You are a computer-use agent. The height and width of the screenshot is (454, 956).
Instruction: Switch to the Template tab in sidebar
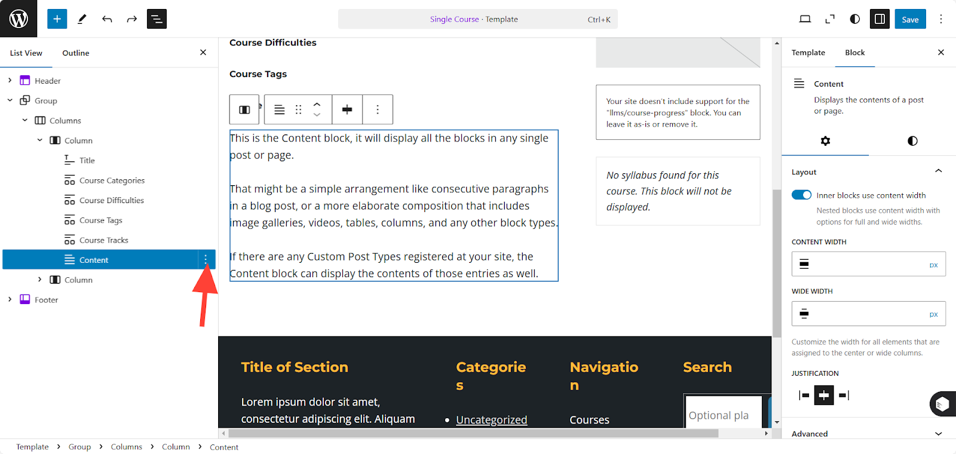tap(808, 53)
